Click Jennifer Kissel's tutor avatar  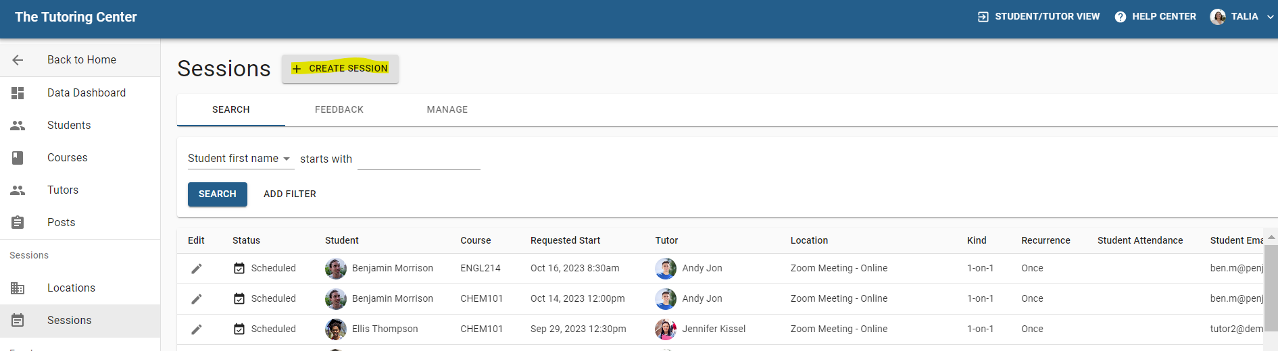(x=666, y=329)
